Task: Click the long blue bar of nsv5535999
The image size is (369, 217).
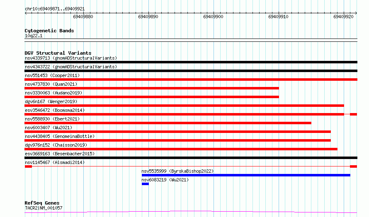Action: tap(246, 175)
